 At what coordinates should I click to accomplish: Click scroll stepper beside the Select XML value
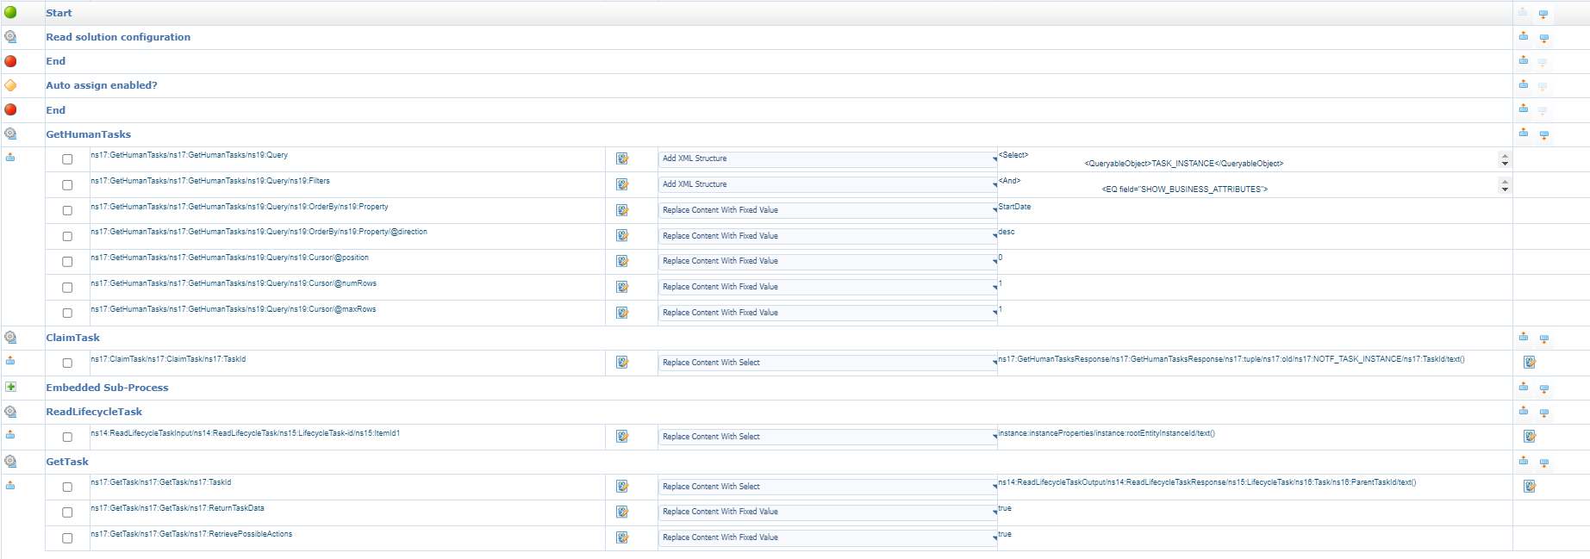coord(1505,159)
